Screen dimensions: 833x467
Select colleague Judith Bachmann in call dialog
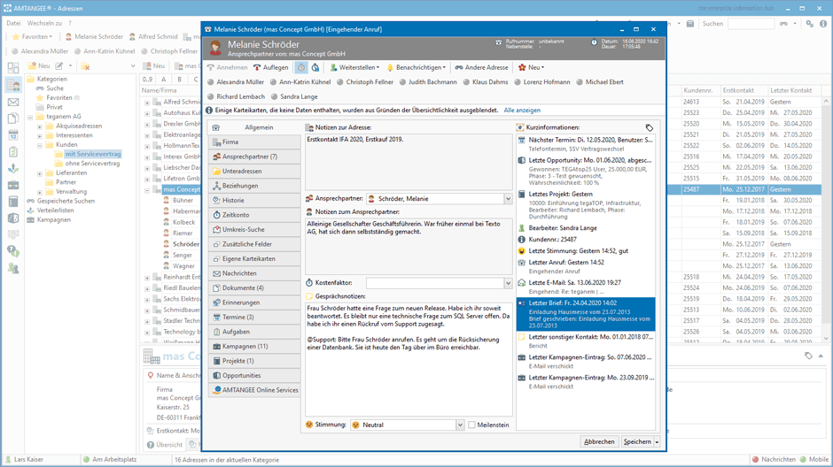point(428,82)
